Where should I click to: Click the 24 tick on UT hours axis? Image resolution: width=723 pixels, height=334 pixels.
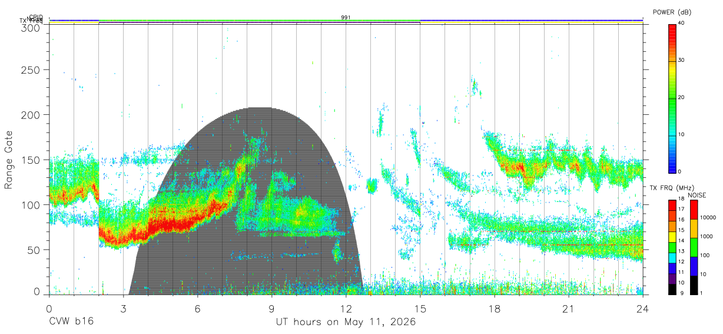643,309
